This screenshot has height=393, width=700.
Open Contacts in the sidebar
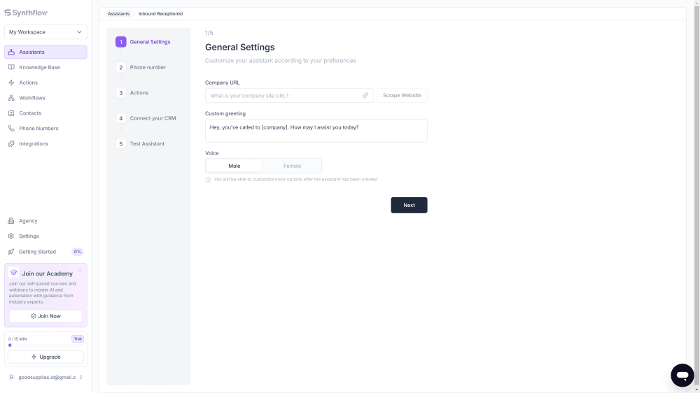[x=45, y=113]
